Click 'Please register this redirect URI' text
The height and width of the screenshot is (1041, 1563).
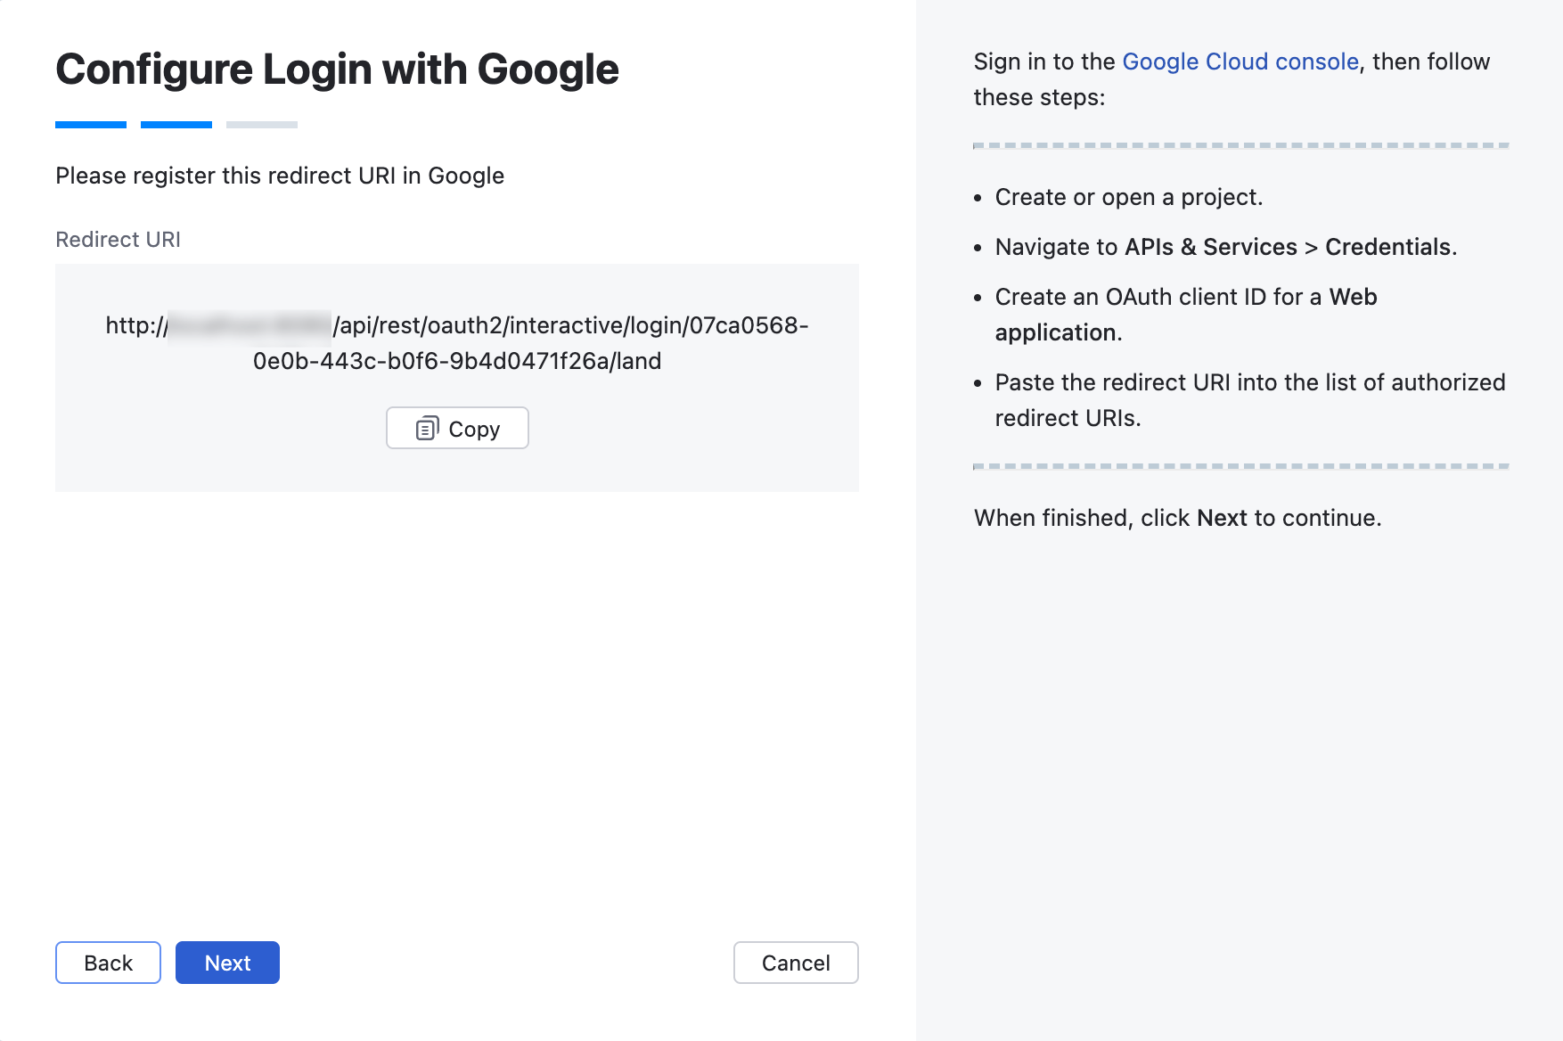click(280, 176)
